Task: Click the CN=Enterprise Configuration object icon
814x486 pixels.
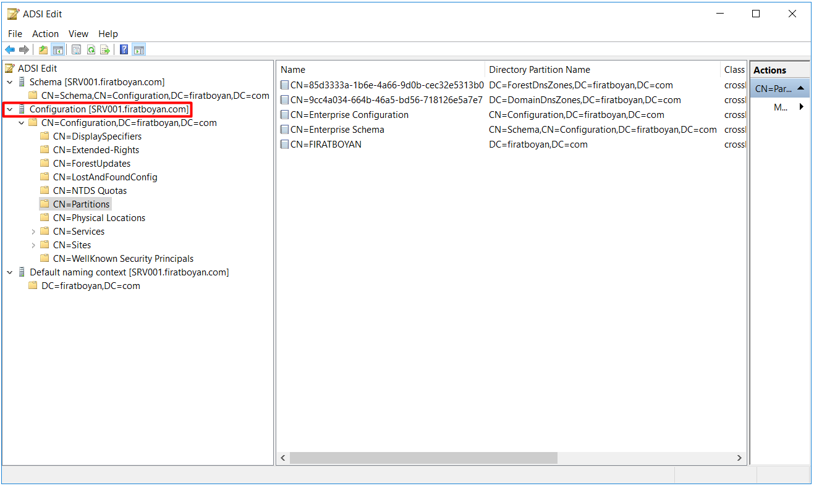Action: pos(284,115)
